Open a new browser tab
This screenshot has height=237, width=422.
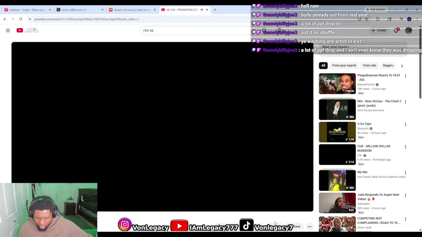[215, 10]
